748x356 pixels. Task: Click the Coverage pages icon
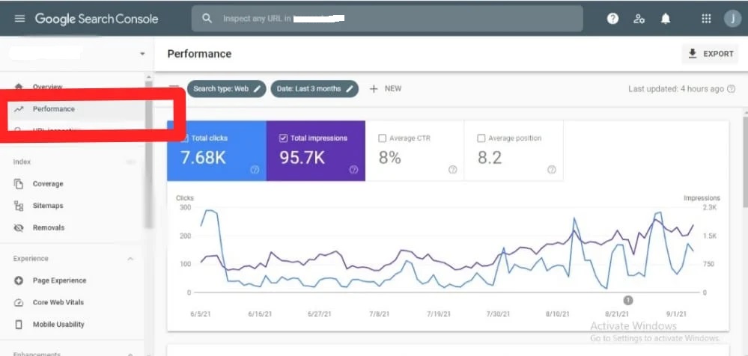[19, 184]
